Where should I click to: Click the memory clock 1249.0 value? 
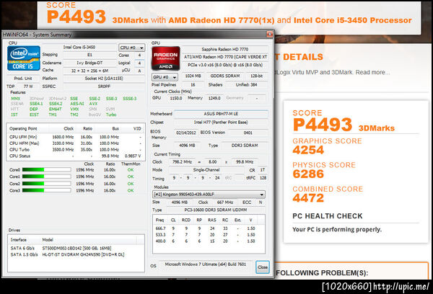coord(214,98)
